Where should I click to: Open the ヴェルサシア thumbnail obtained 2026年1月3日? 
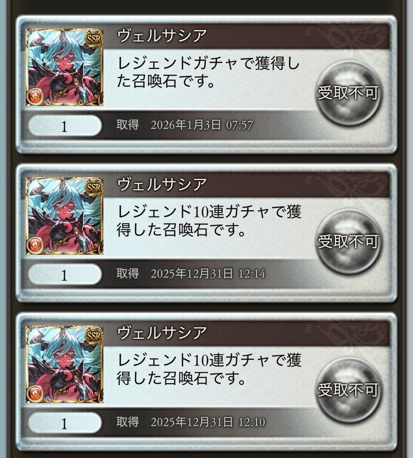click(64, 67)
